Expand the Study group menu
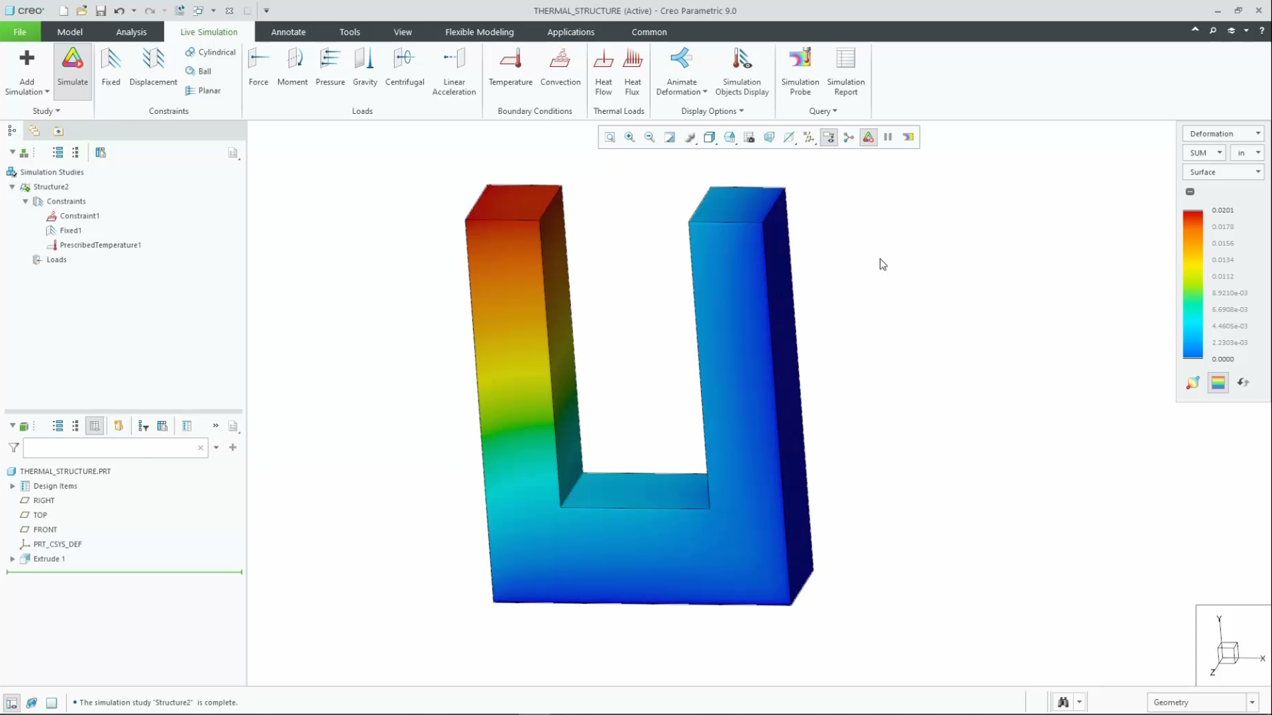Viewport: 1272px width, 715px height. click(x=46, y=111)
